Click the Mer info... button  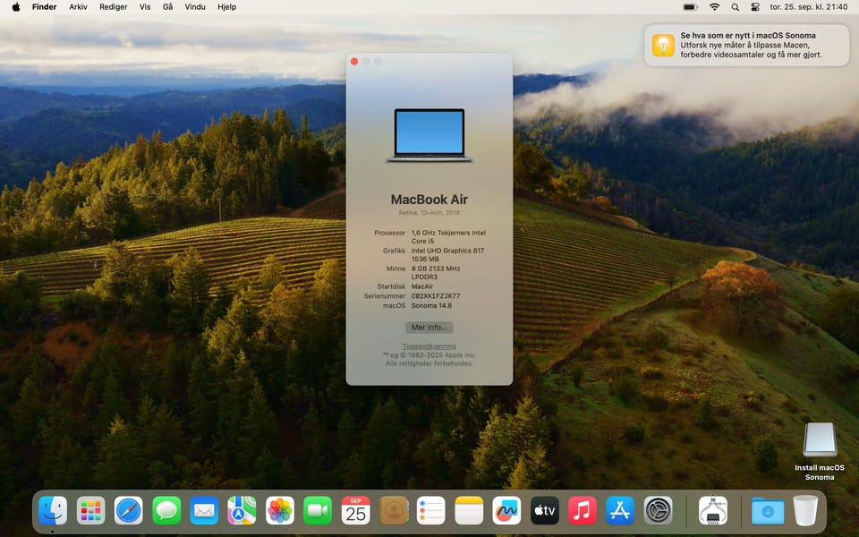click(x=429, y=328)
